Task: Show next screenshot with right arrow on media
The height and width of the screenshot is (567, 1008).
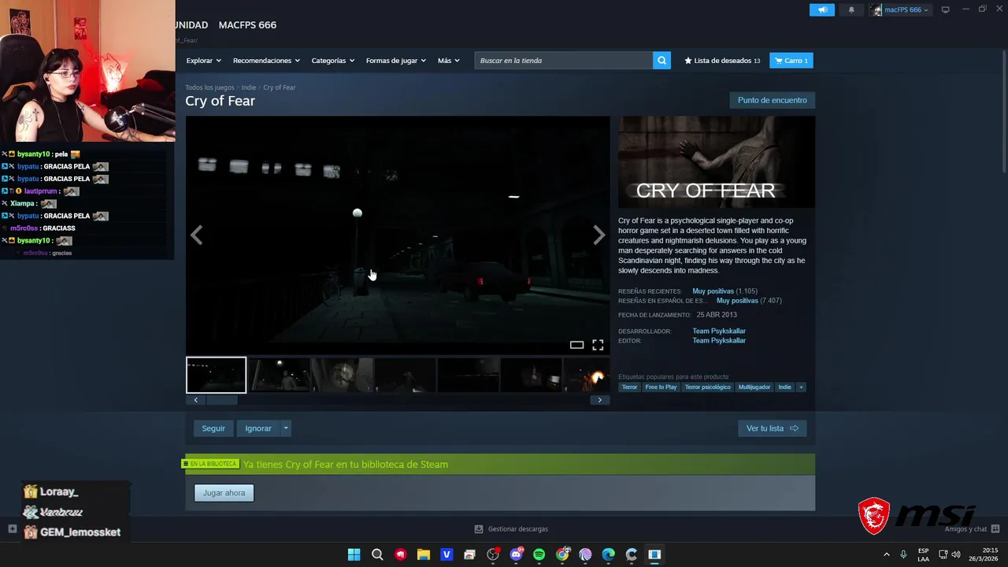Action: click(598, 235)
